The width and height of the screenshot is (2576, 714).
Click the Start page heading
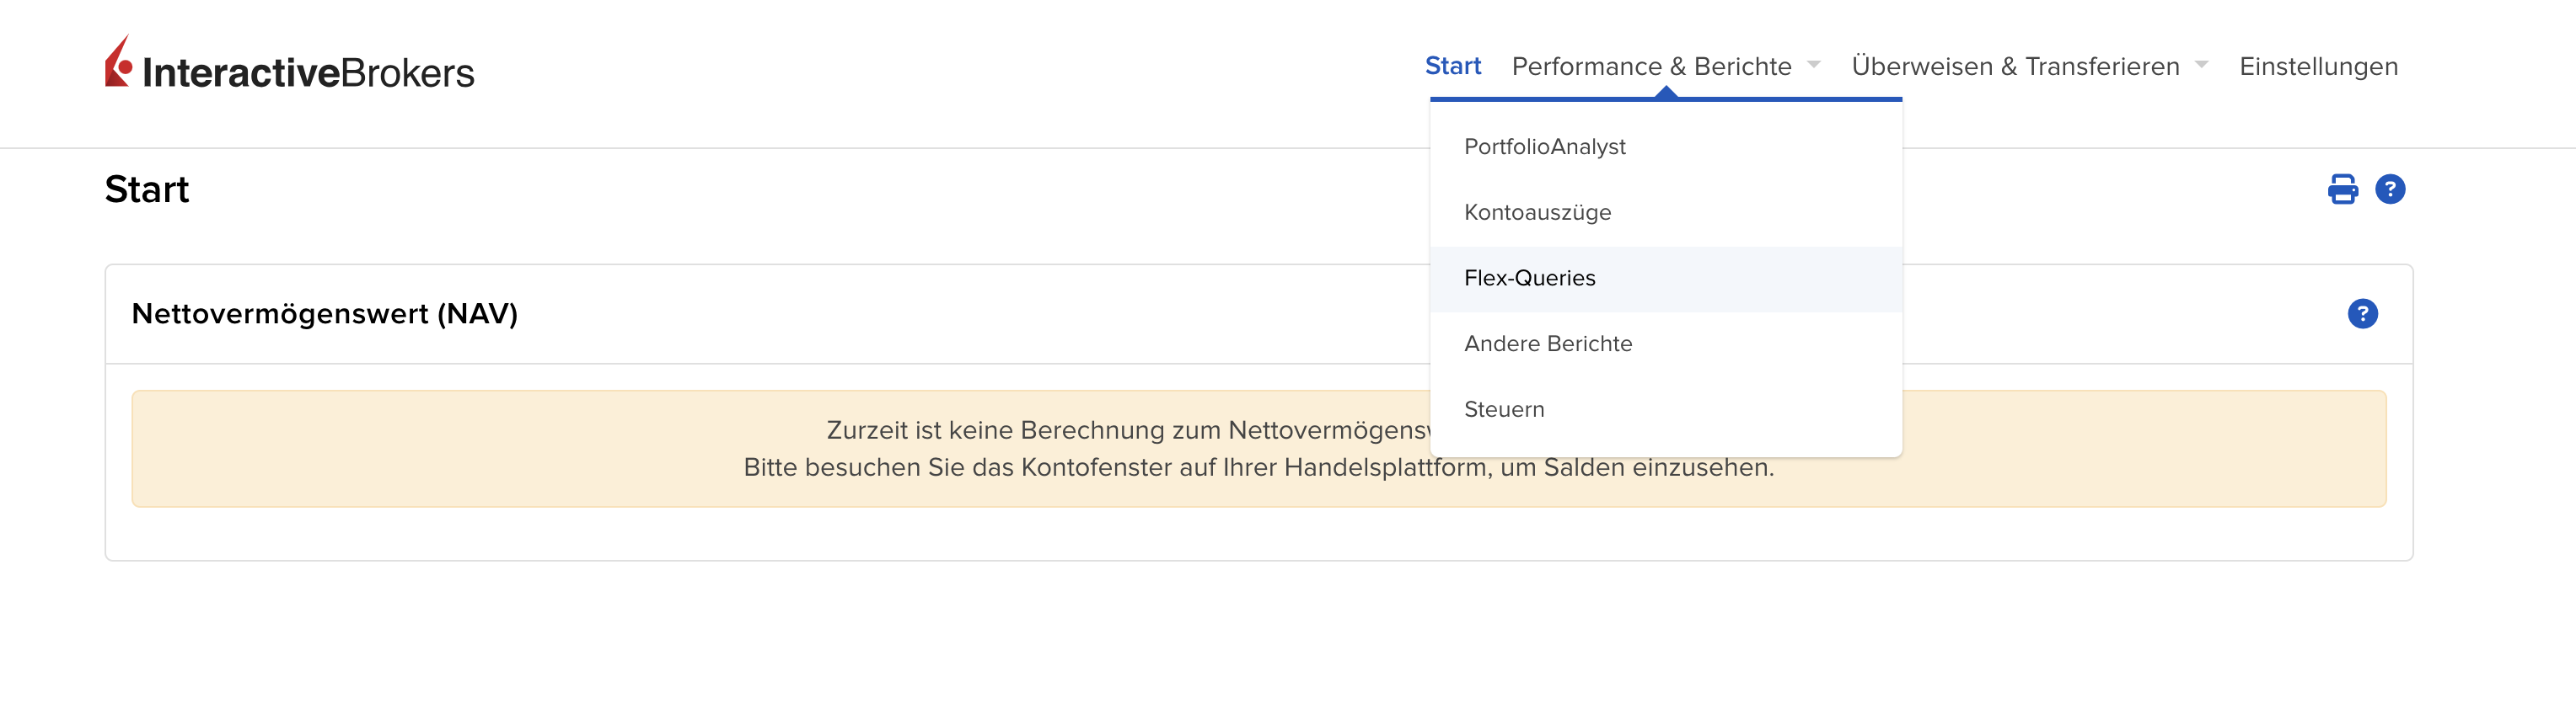pyautogui.click(x=147, y=189)
